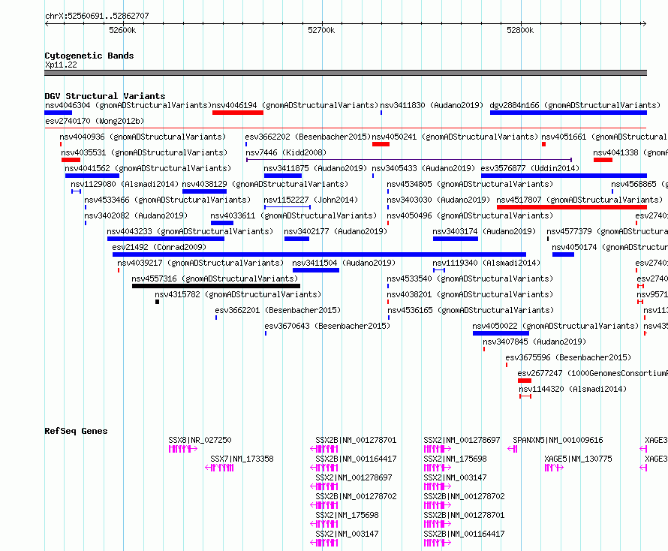Select the nsv4050022 blue variant bar

[501, 333]
